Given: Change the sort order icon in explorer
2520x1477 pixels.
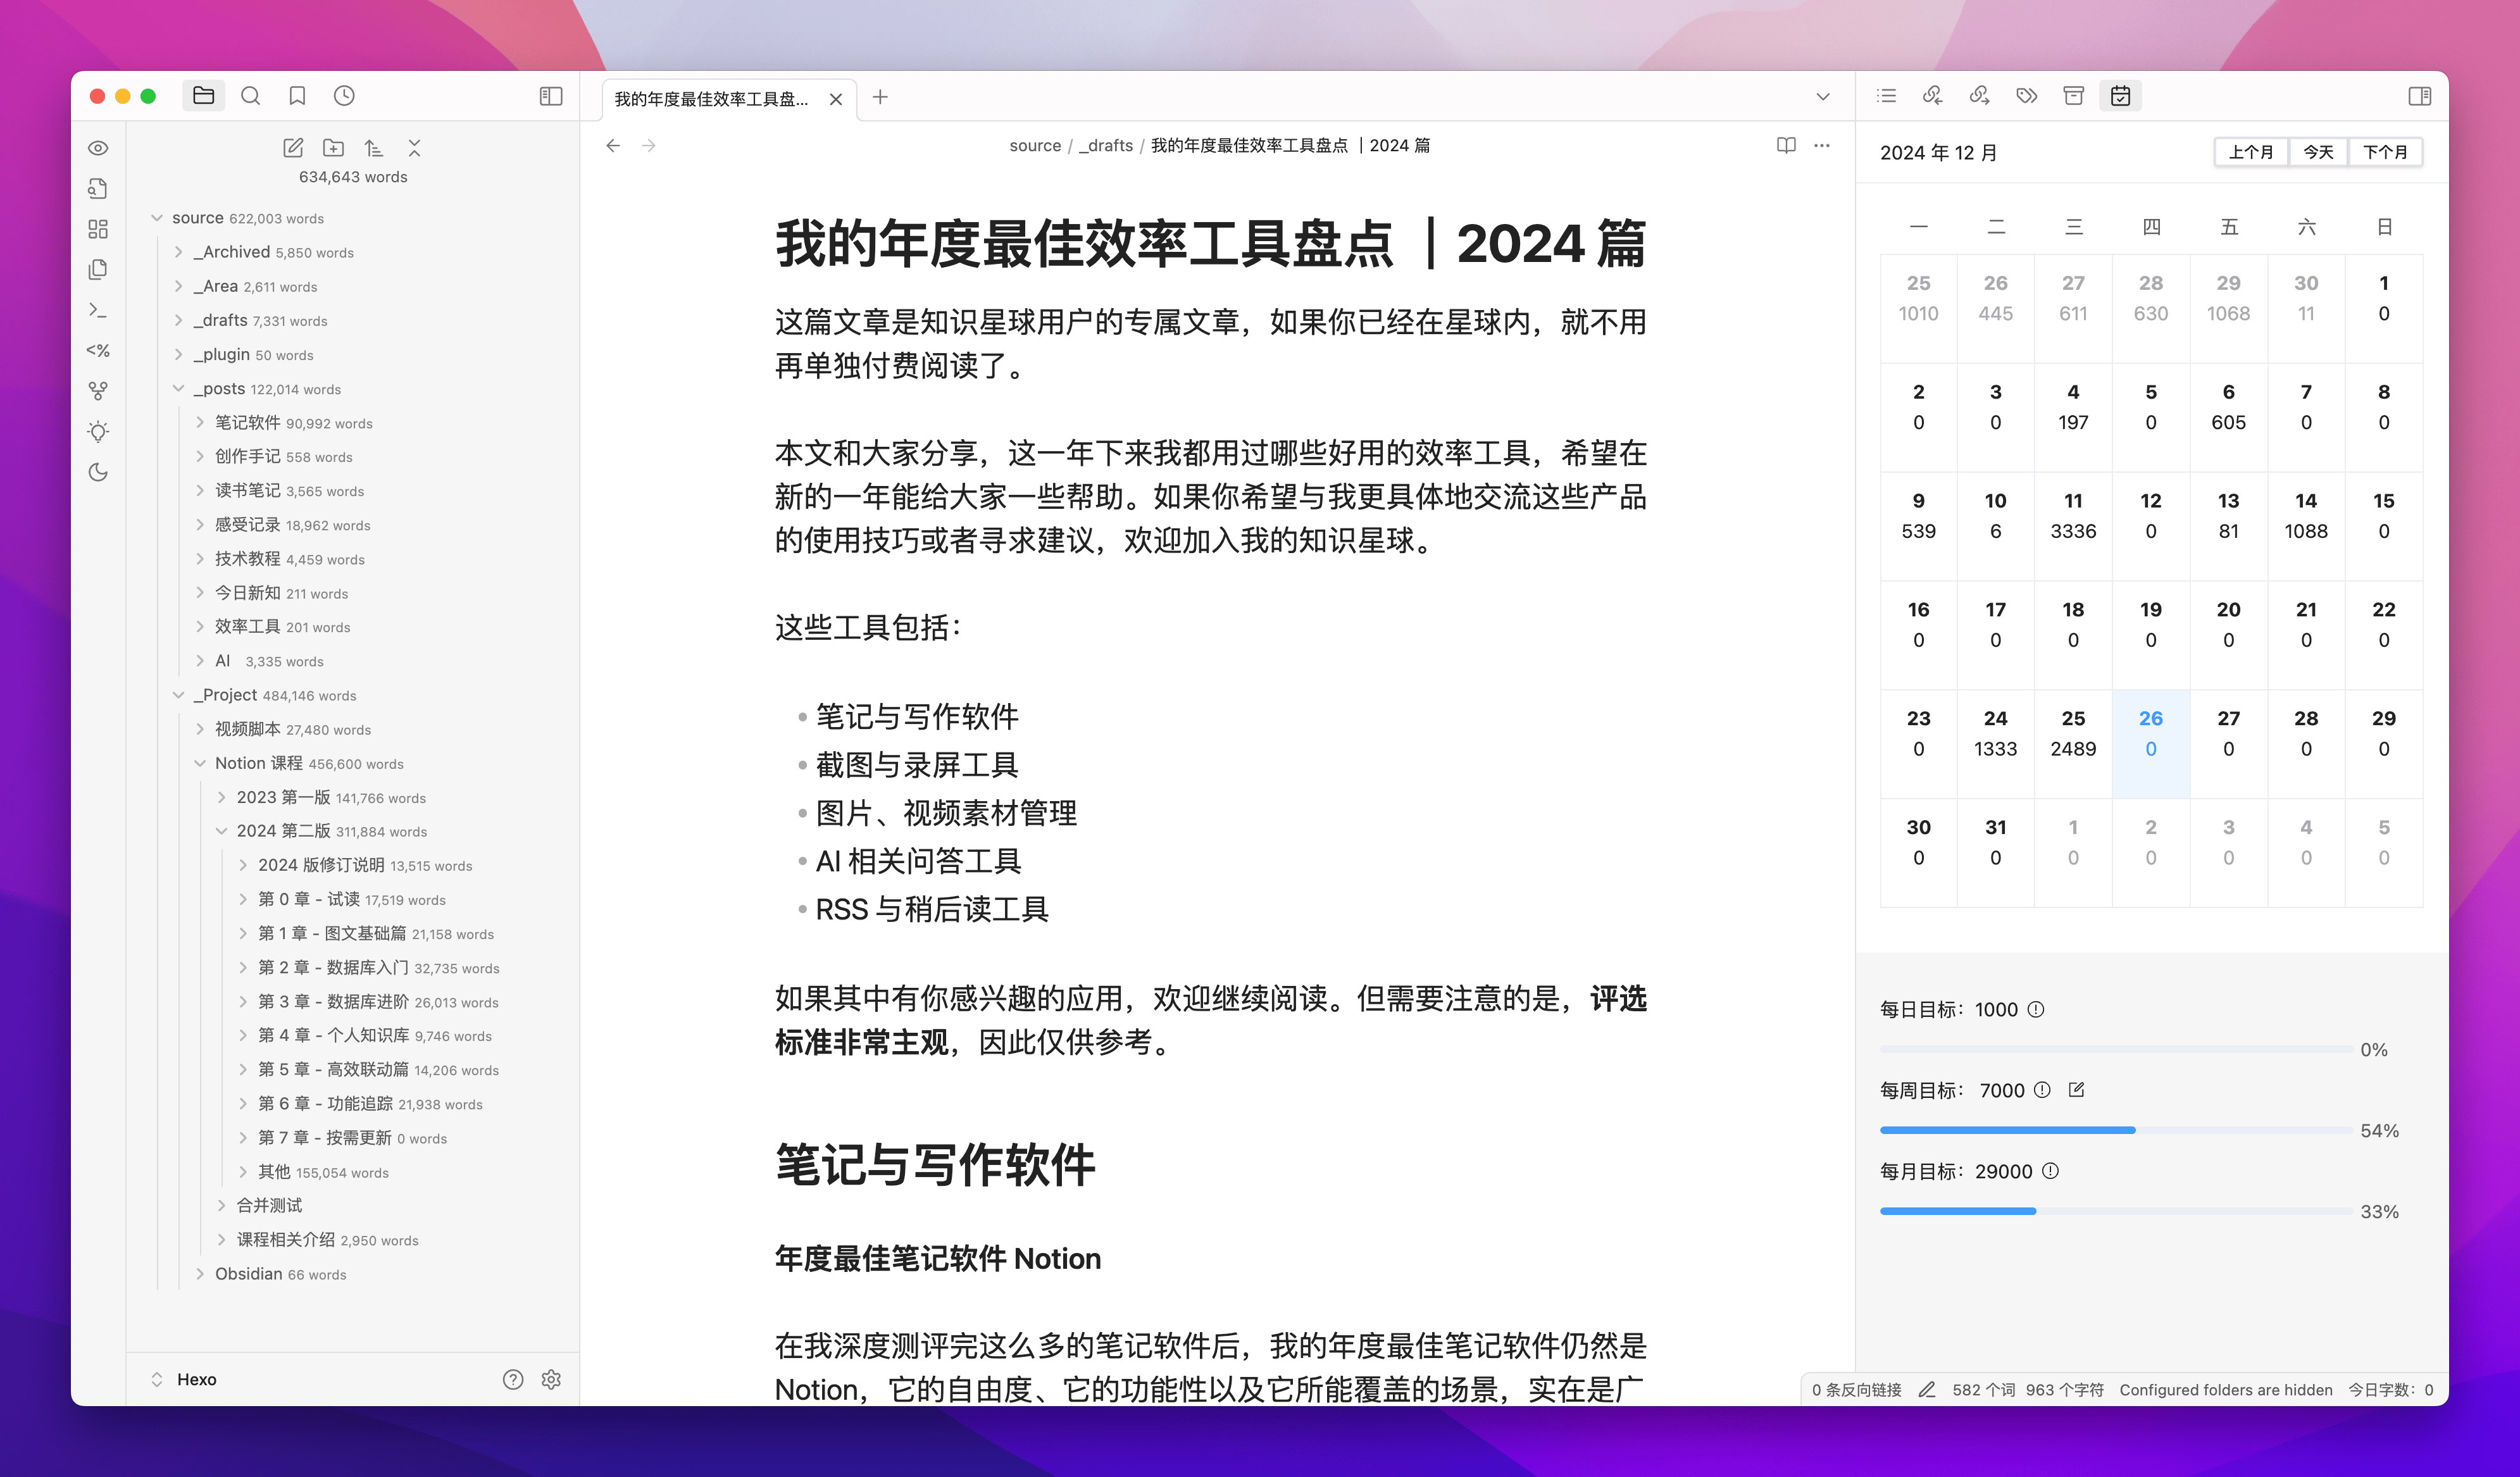Looking at the screenshot, I should pos(374,148).
